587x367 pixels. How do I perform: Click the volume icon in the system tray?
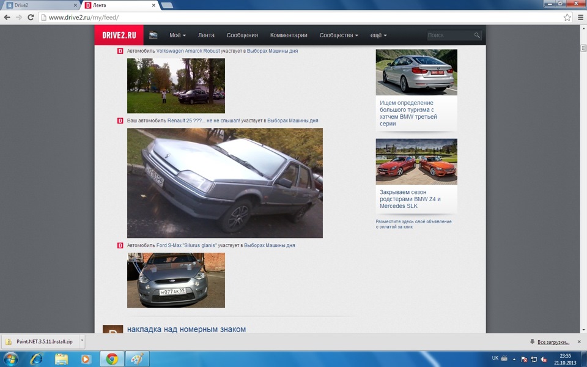(x=544, y=359)
